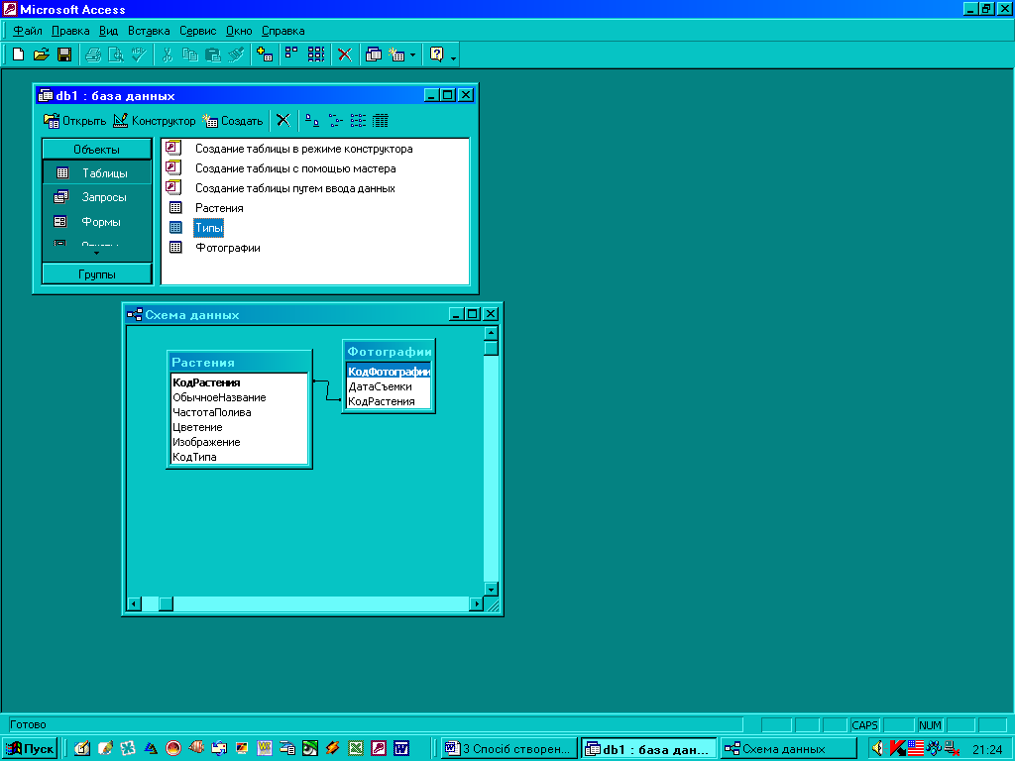Switch db1 window to details (table) view
This screenshot has width=1015, height=761.
point(381,121)
